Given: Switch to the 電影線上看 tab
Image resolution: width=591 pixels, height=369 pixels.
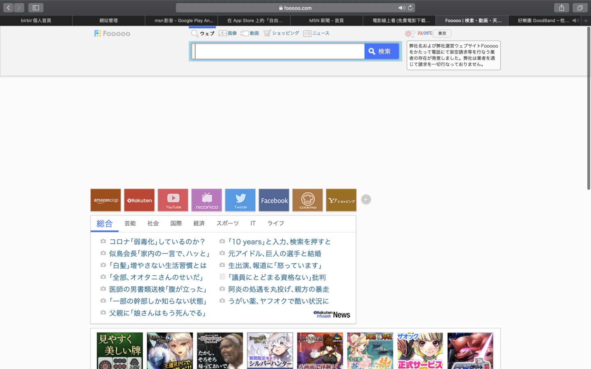Looking at the screenshot, I should [x=399, y=20].
